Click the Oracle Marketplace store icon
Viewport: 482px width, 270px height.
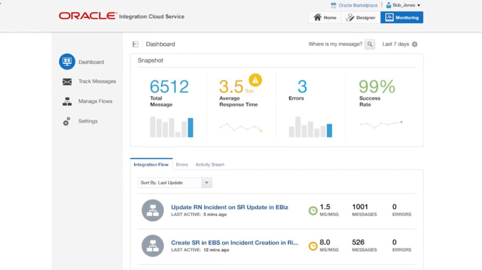click(333, 5)
